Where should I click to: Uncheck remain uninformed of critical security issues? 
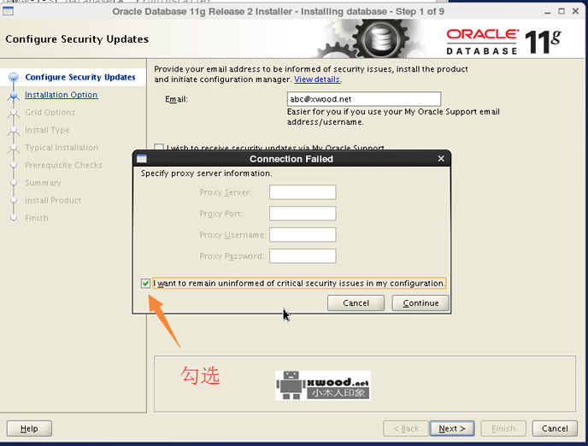(145, 283)
